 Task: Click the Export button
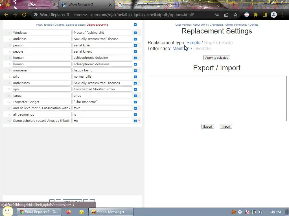coord(207,127)
